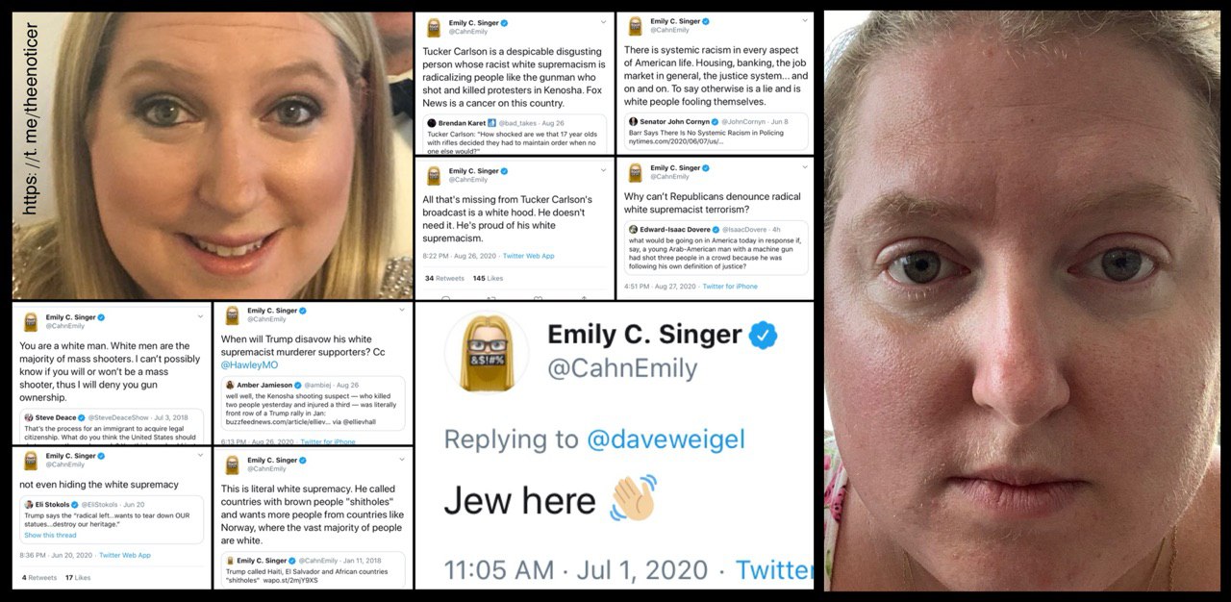The height and width of the screenshot is (602, 1231).
Task: Open the @daveweigel reply mention
Action: pos(666,440)
